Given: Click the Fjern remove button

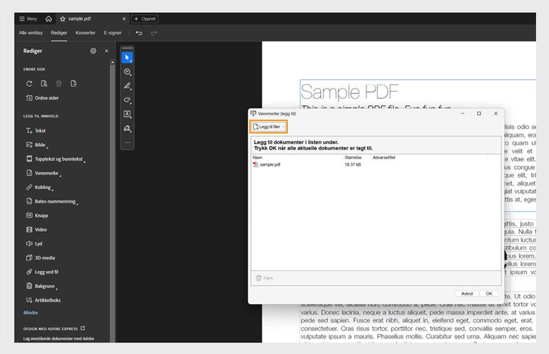Looking at the screenshot, I should click(x=265, y=278).
